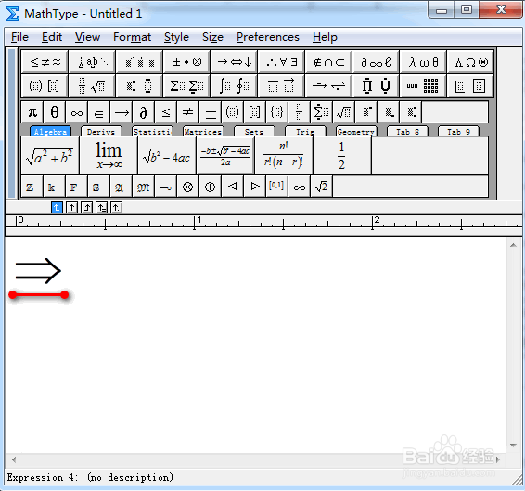Viewport: 525px width, 491px height.
Task: Select the decimal-aligned tab stop
Action: coord(116,208)
